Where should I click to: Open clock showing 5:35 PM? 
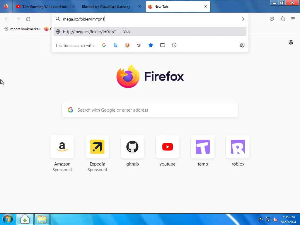289,219
